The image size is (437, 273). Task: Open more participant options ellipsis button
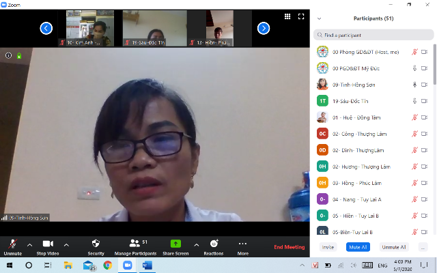(x=423, y=247)
